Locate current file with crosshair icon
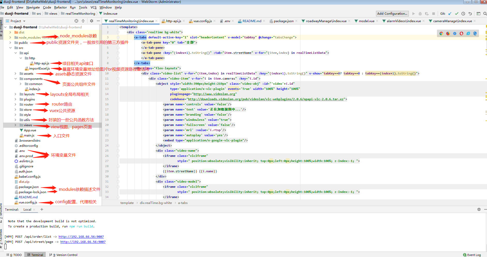Viewport: 487px width, 257px height. (76, 21)
